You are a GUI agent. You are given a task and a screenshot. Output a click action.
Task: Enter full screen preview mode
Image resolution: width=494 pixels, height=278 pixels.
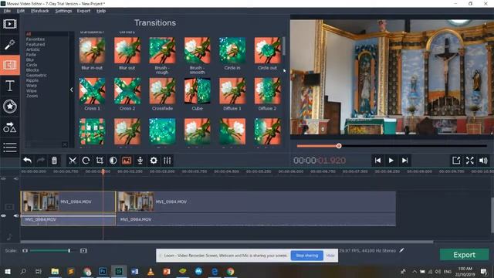pos(470,161)
